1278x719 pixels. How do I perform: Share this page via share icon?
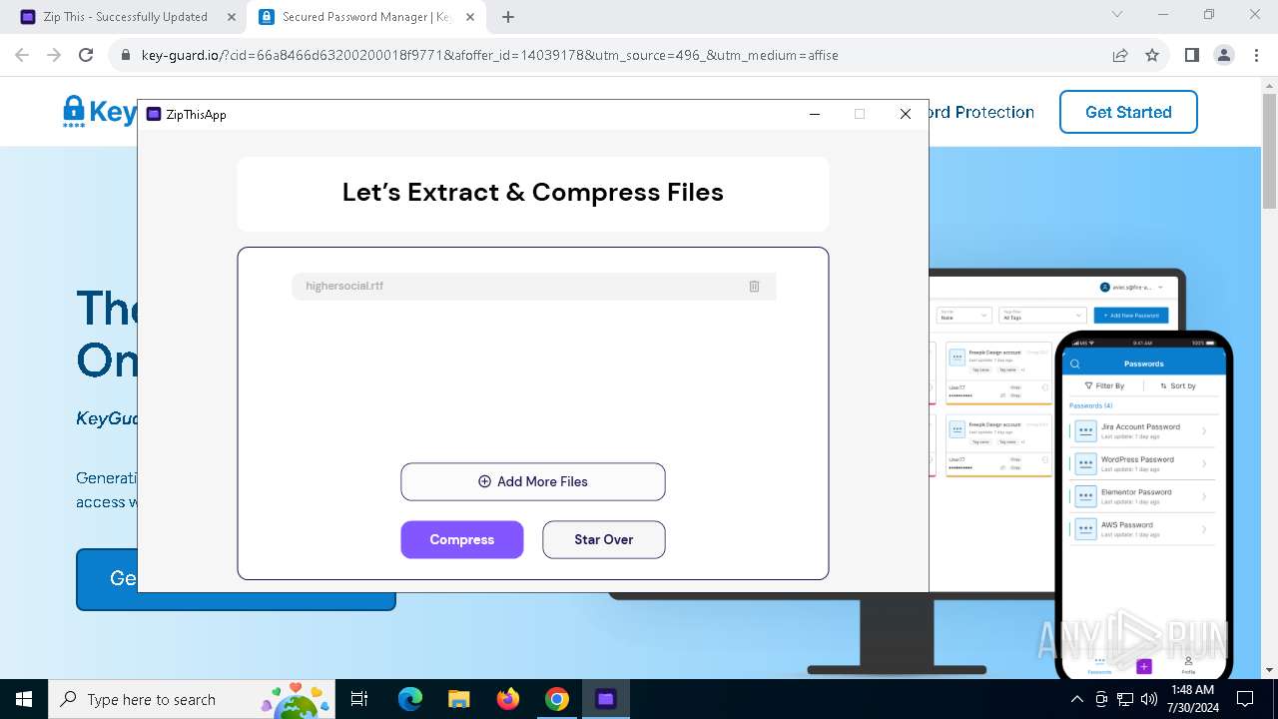click(x=1120, y=55)
